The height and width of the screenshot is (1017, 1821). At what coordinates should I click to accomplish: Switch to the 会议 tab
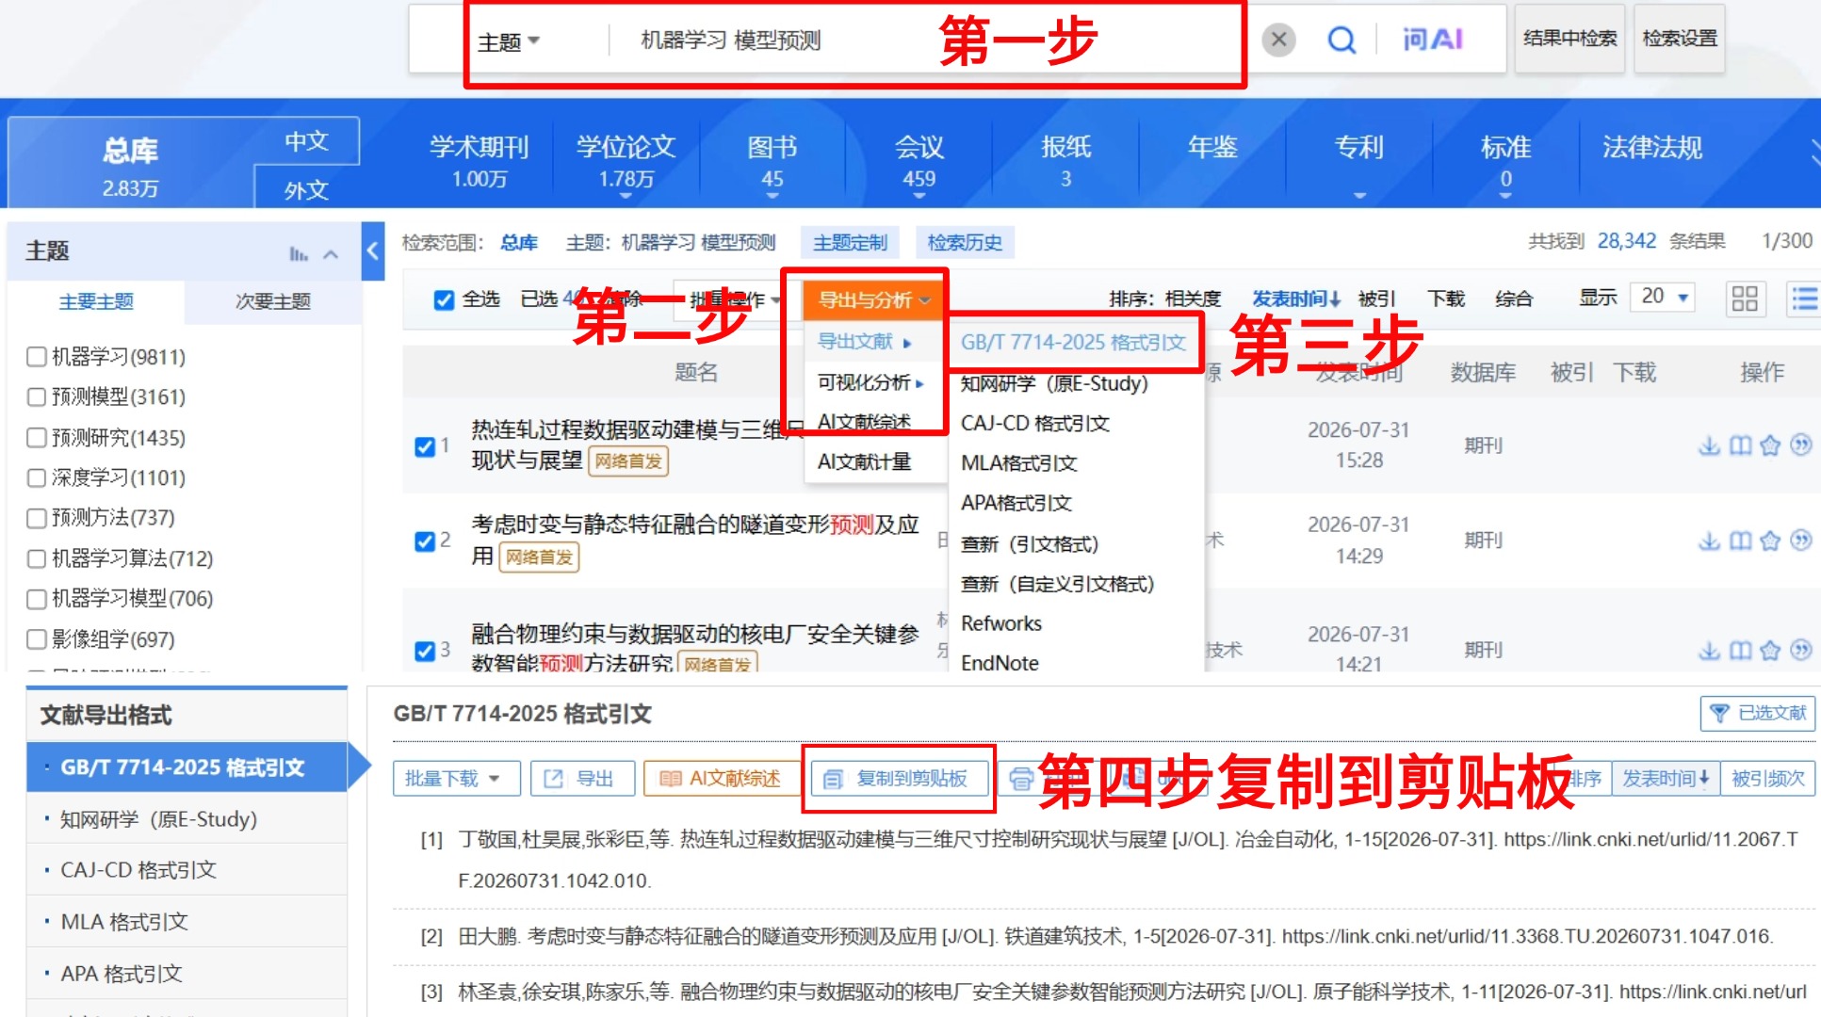[x=919, y=160]
